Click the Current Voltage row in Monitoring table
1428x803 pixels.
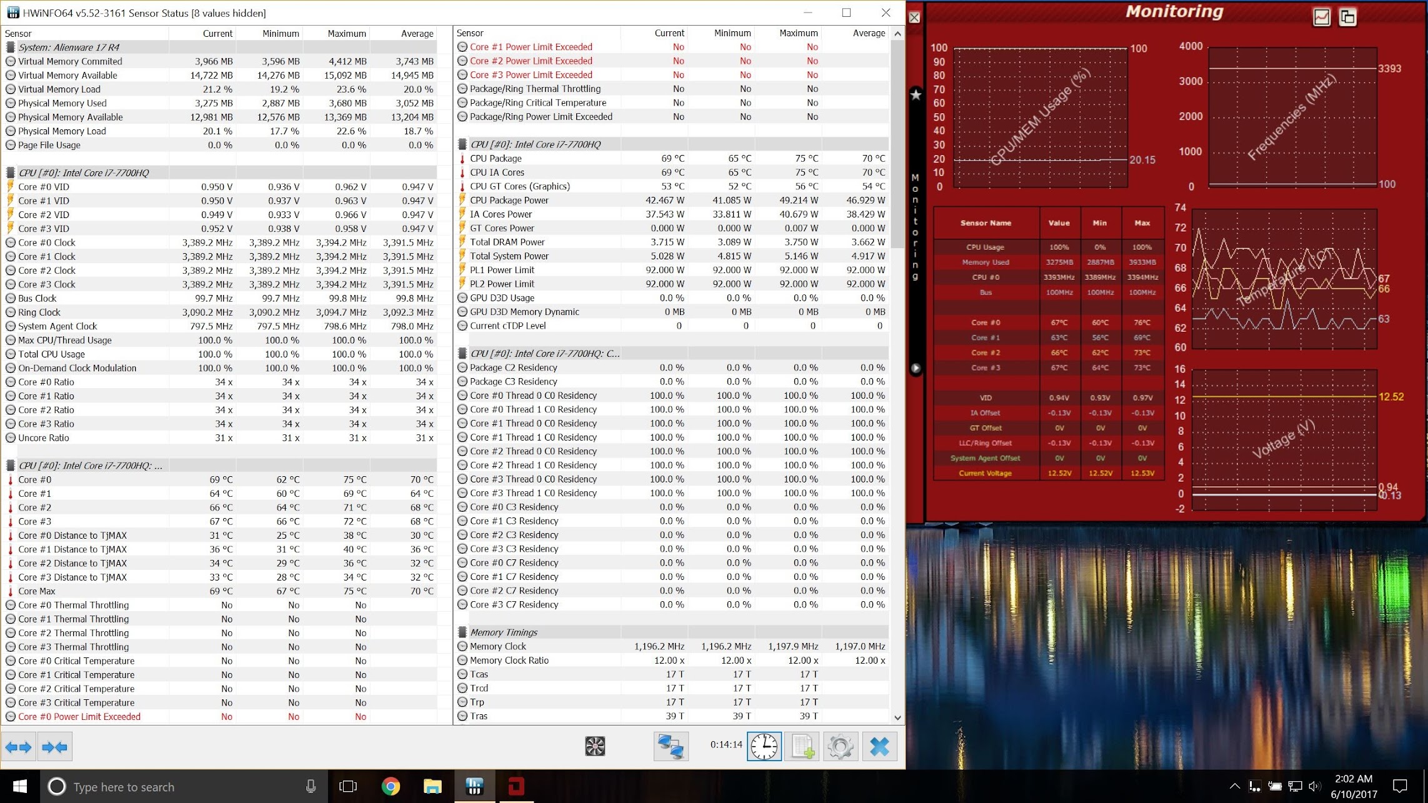pos(1049,473)
